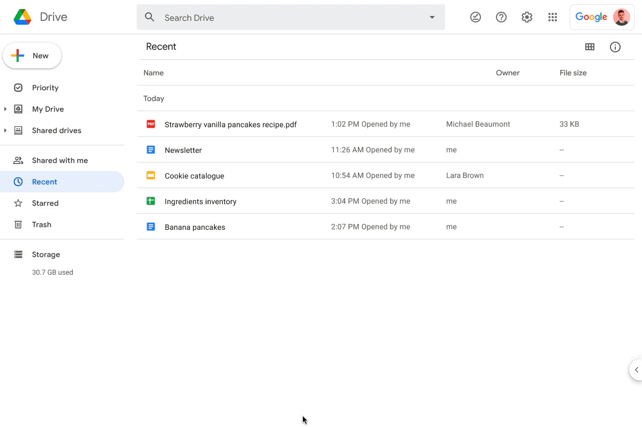
Task: Expand the Shared drives tree arrow
Action: pos(5,130)
